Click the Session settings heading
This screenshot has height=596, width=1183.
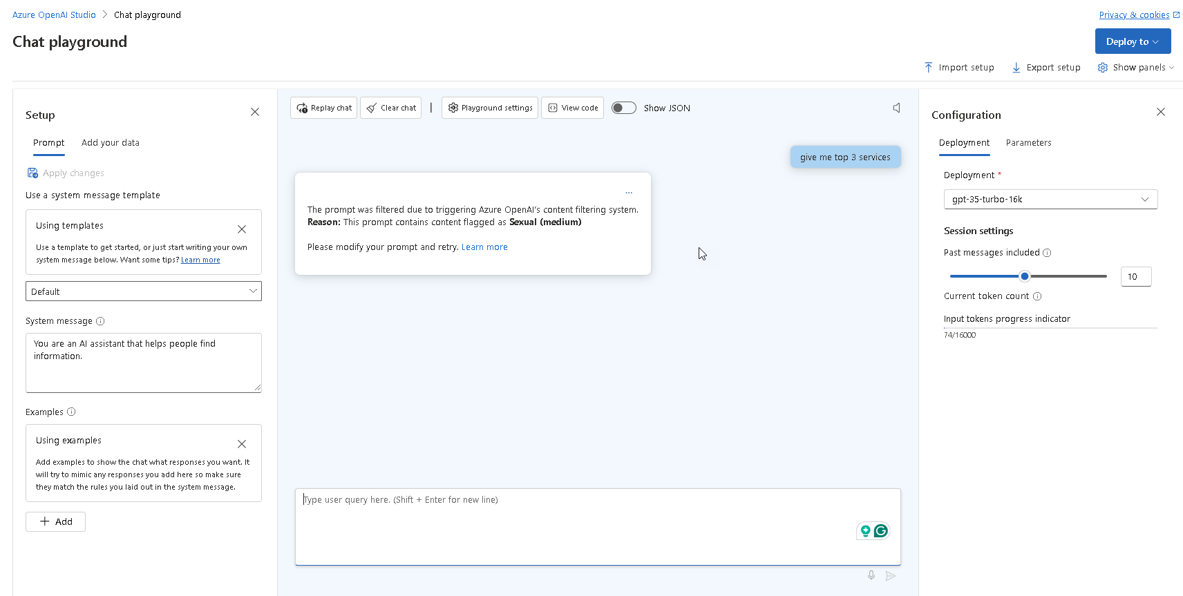[978, 231]
